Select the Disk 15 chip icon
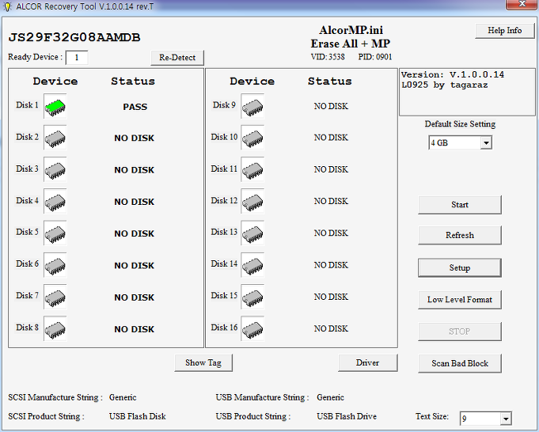 tap(252, 297)
